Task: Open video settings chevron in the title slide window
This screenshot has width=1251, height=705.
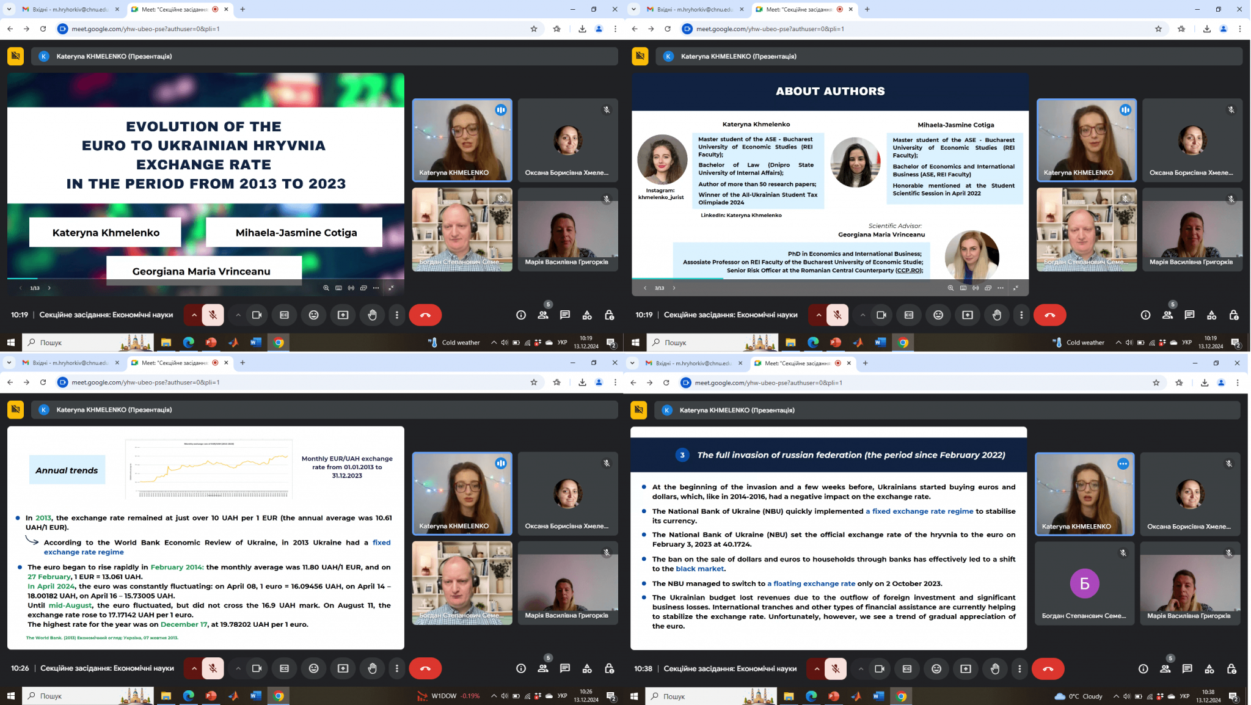Action: point(238,315)
